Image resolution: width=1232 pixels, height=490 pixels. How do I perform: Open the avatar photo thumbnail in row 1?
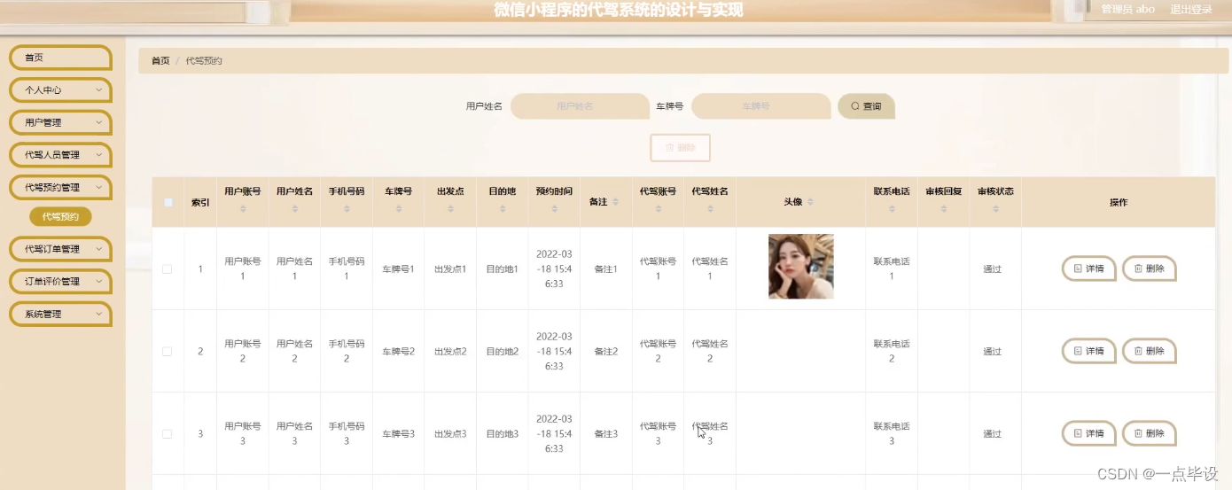801,266
